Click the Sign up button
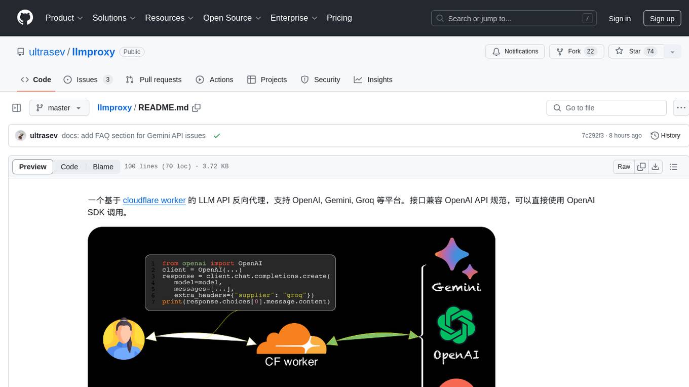 tap(662, 18)
